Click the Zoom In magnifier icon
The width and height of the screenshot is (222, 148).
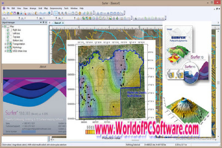[x=59, y=13]
